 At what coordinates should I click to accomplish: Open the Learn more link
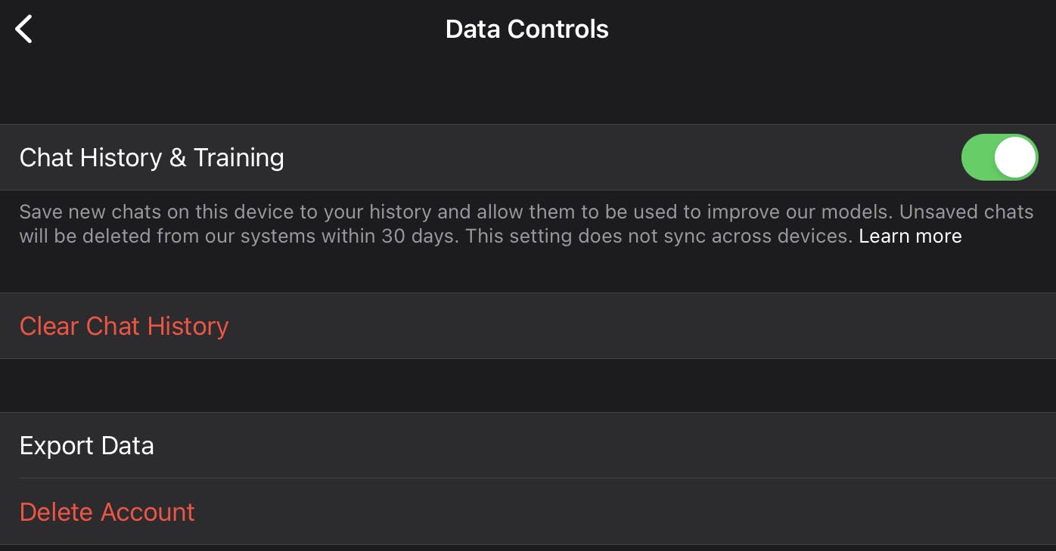click(910, 236)
